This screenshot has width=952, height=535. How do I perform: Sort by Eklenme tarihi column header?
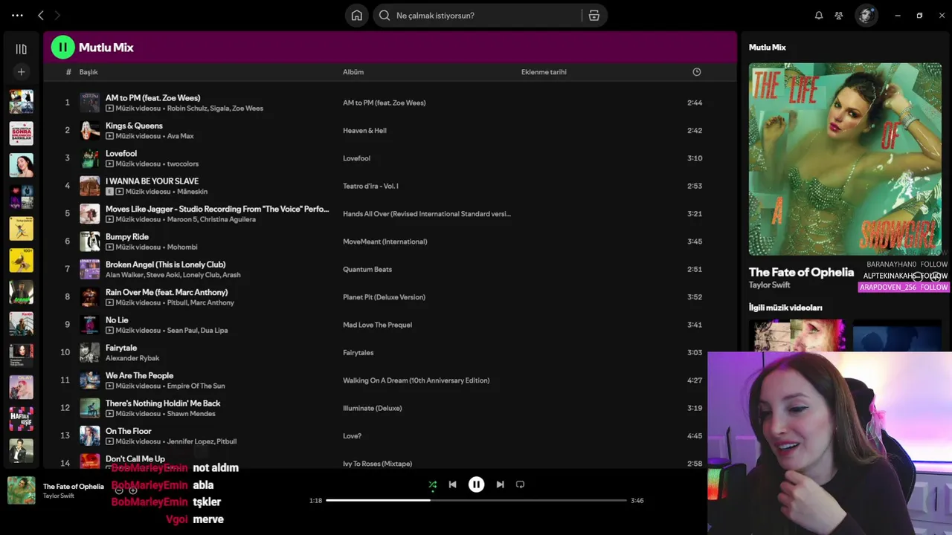[x=544, y=72]
